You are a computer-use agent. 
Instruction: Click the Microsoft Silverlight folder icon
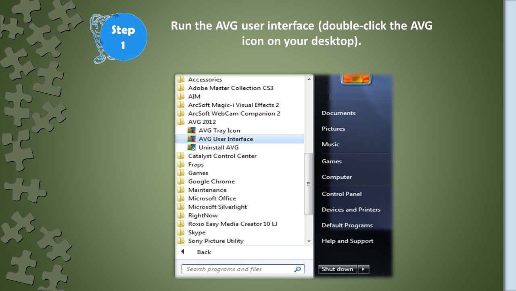(181, 207)
